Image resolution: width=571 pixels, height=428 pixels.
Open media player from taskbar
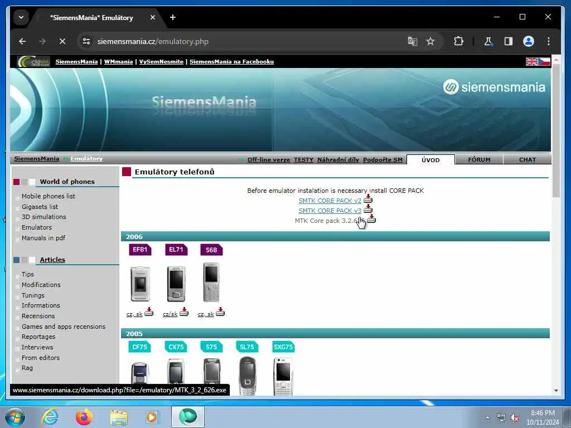click(152, 417)
